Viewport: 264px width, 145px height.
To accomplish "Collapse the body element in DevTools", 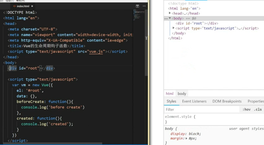I will (170, 18).
